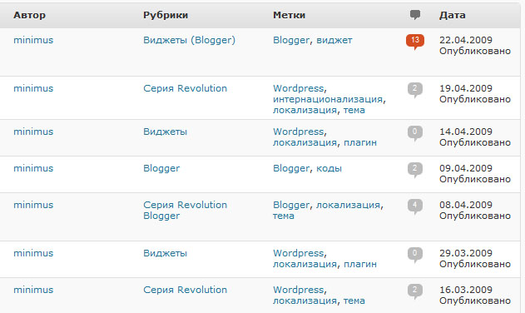Click the интернационализация tag link
Screen dimensions: 525x313
pos(328,99)
